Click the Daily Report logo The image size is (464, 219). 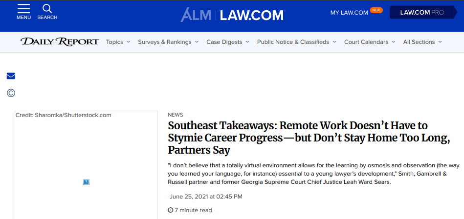point(60,42)
